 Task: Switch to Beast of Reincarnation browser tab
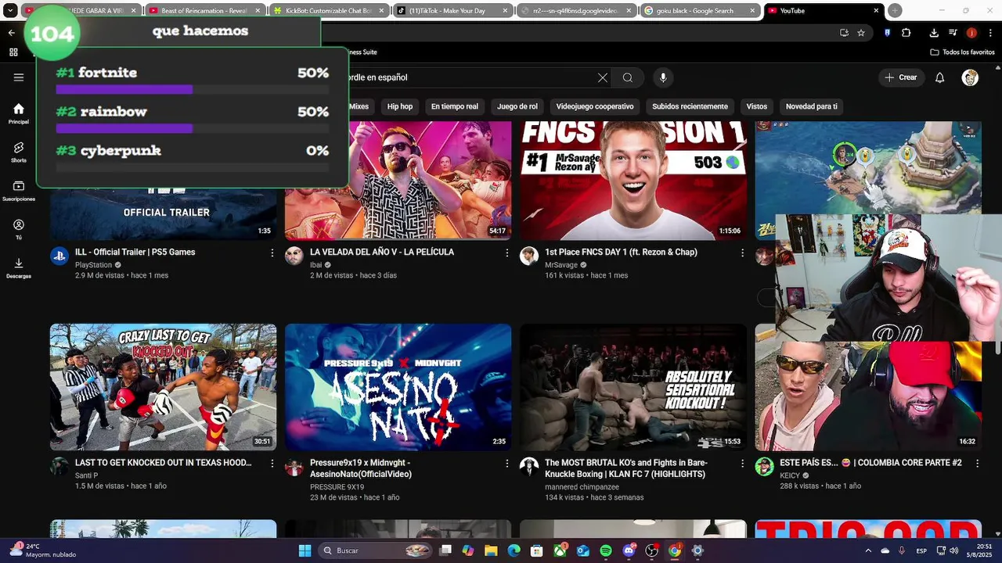[204, 11]
